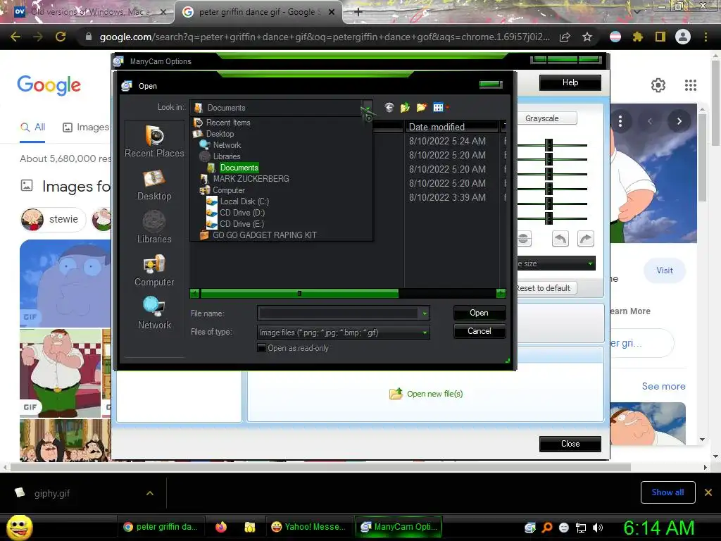Click Cancel in the Open dialog
The width and height of the screenshot is (721, 541).
click(x=479, y=331)
